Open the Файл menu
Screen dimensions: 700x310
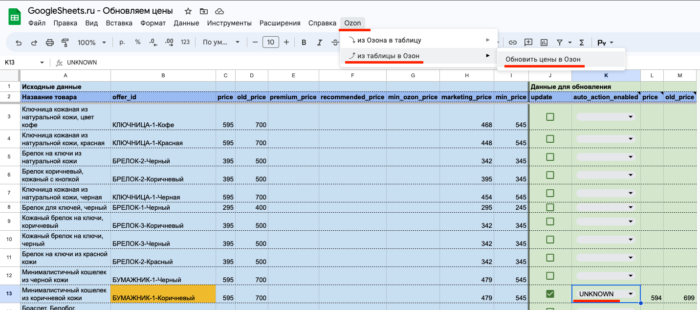click(37, 23)
